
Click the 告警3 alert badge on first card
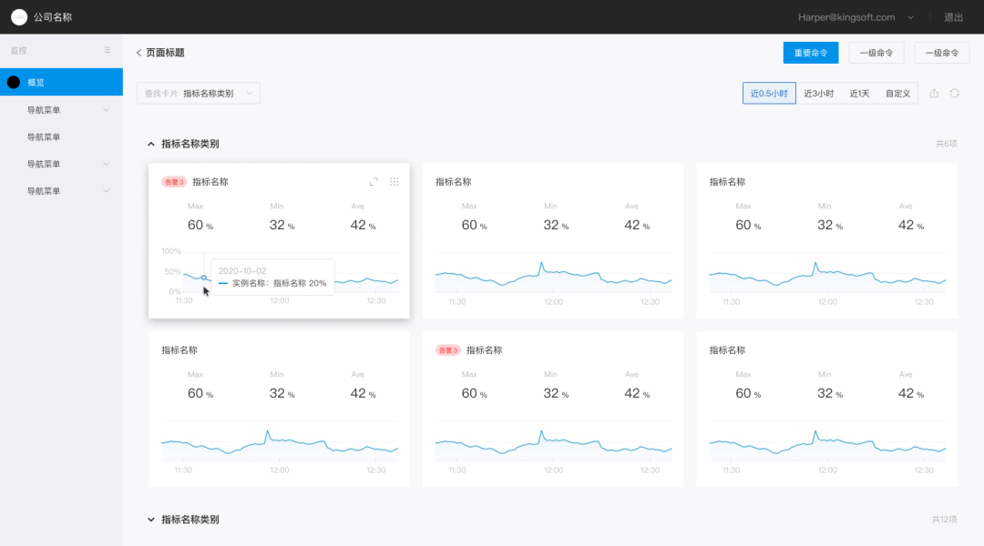174,182
